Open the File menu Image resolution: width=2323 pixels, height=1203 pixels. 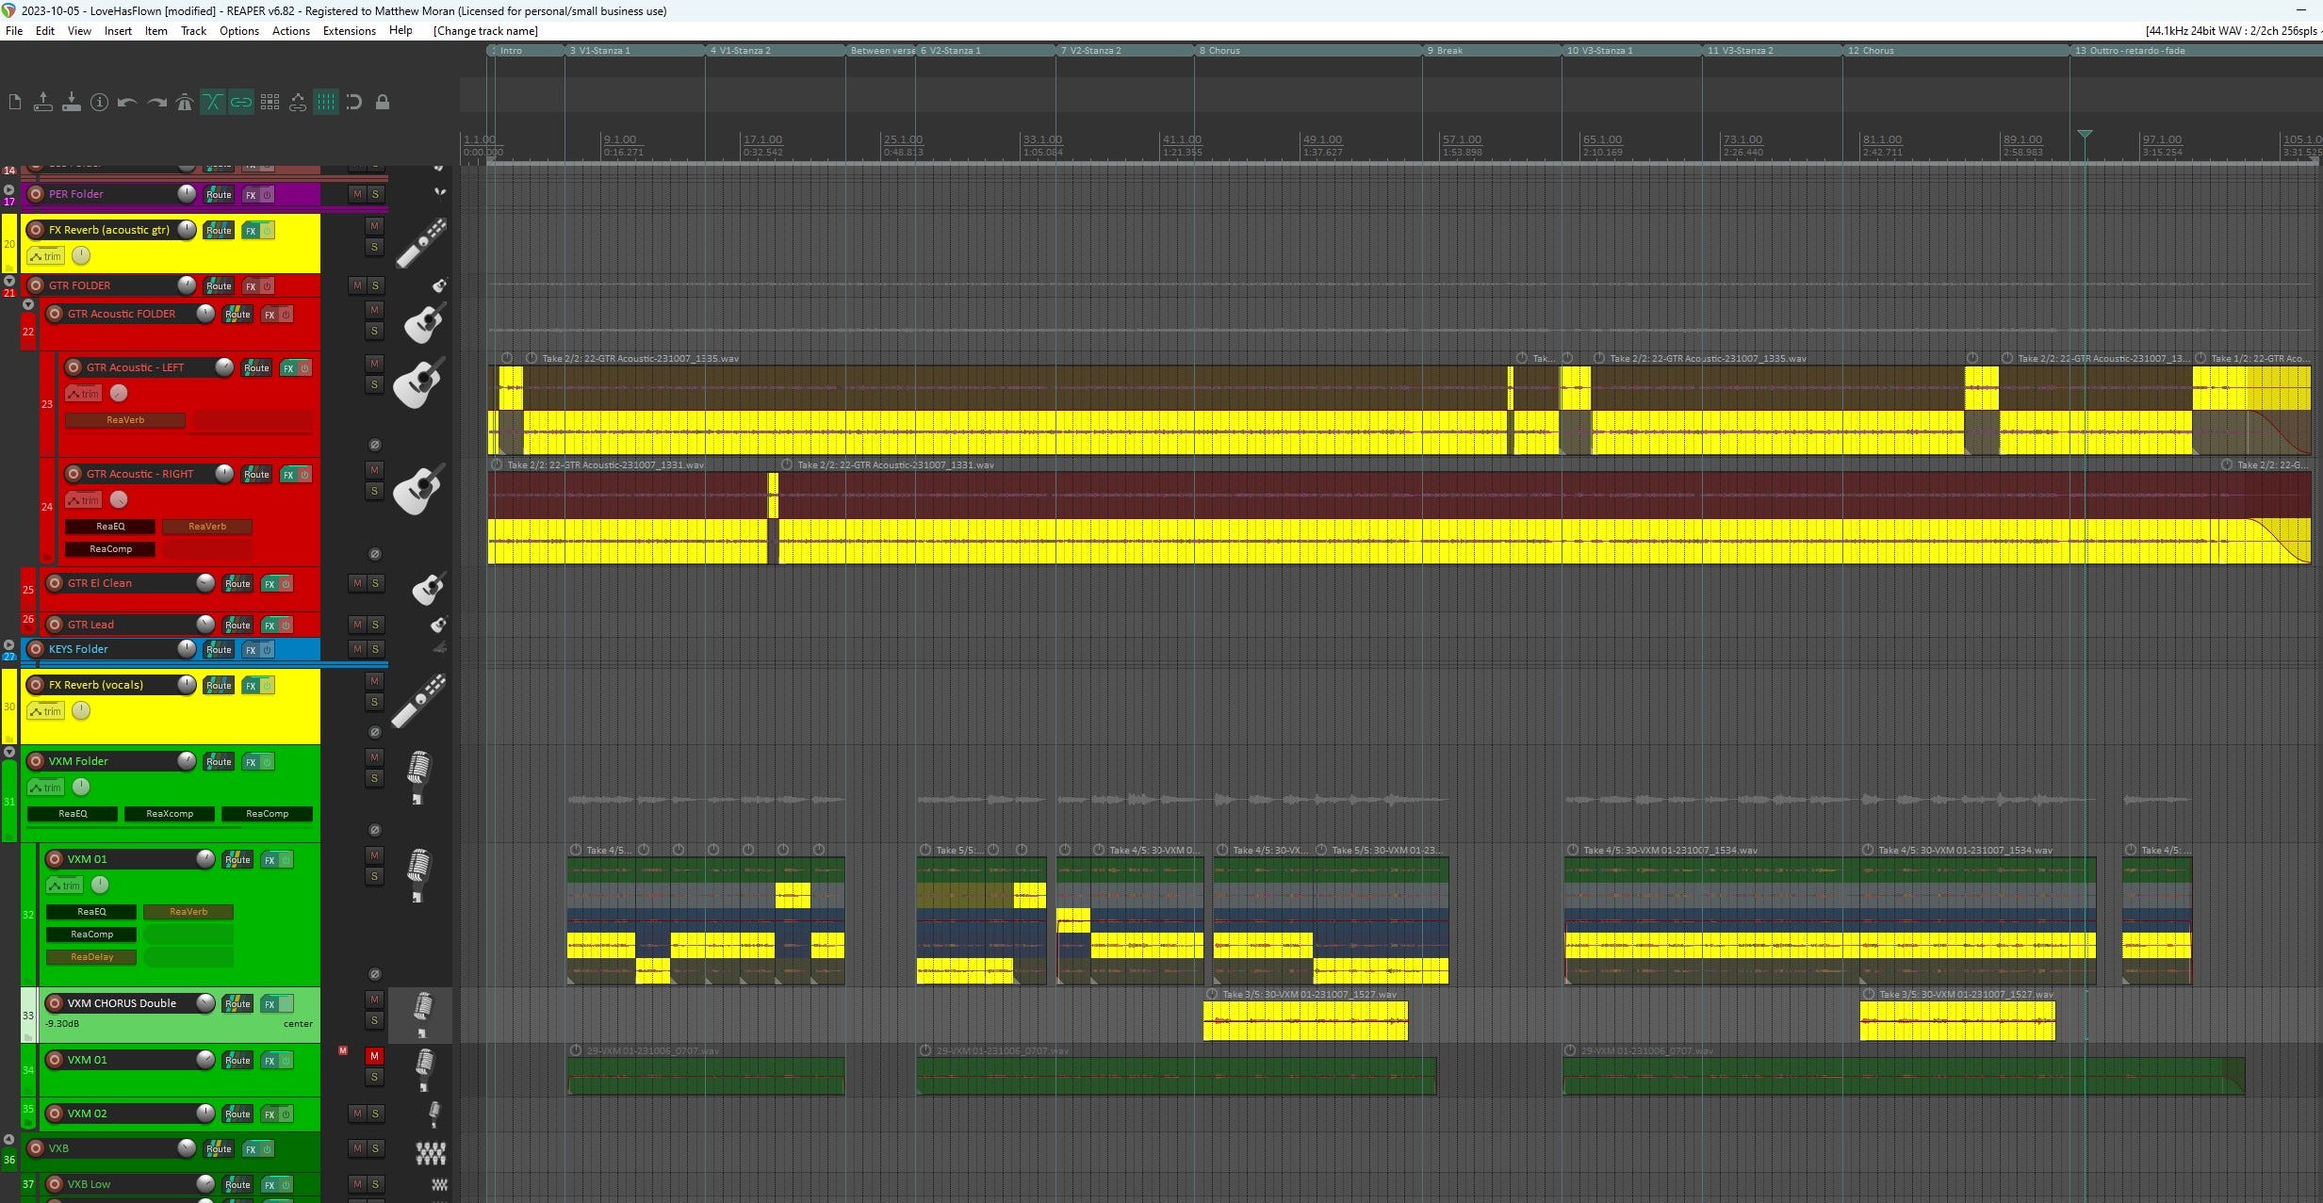14,30
